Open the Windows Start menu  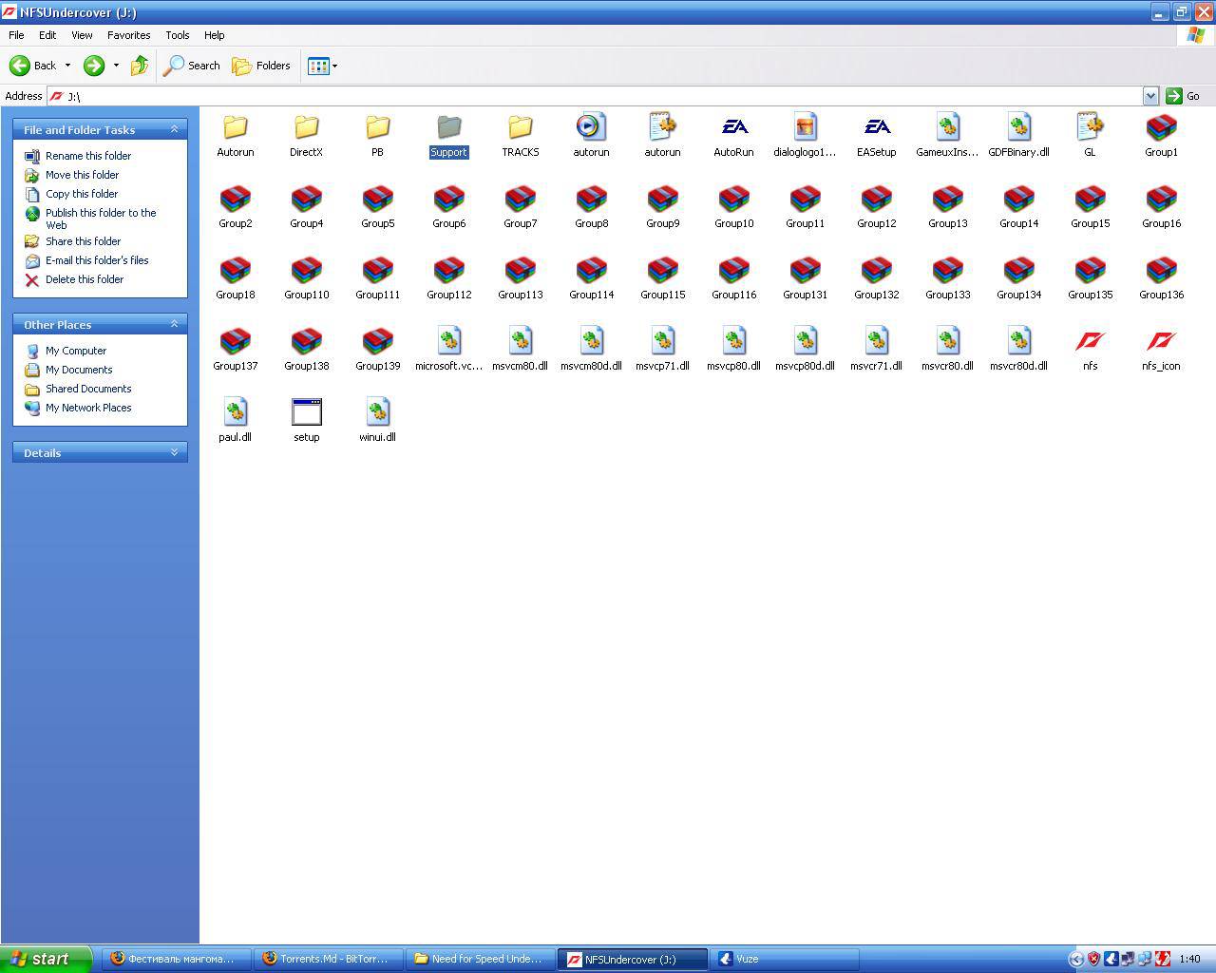click(x=46, y=959)
